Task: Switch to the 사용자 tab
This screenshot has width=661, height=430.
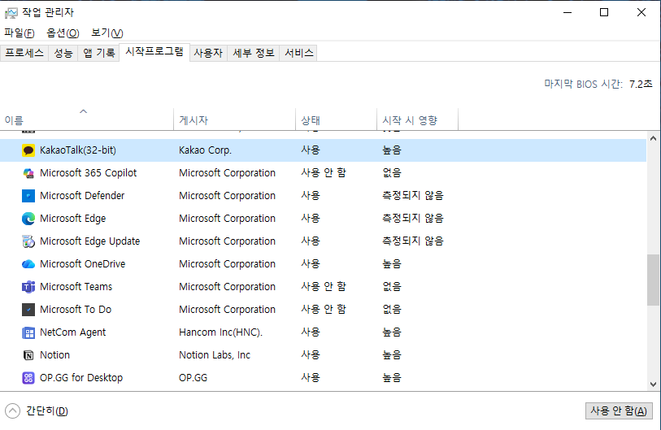Action: (208, 53)
